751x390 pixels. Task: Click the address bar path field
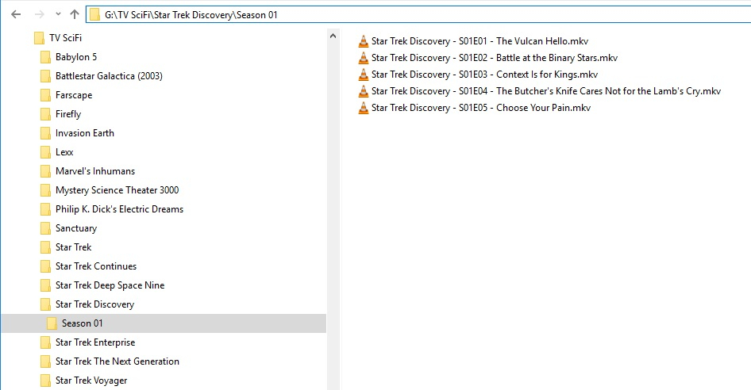tap(418, 14)
